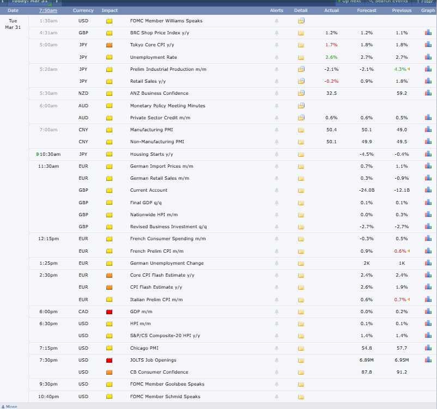
Task: Open the JOLTS Job Openings graph
Action: pyautogui.click(x=428, y=360)
